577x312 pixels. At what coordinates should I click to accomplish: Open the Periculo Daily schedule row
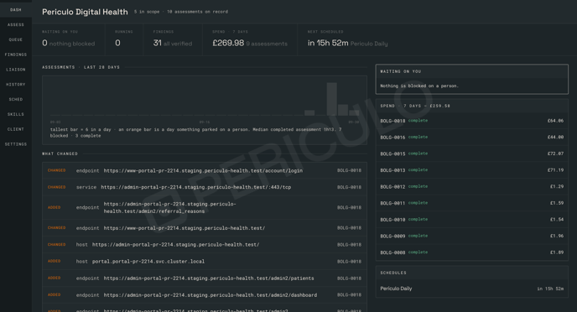(472, 289)
